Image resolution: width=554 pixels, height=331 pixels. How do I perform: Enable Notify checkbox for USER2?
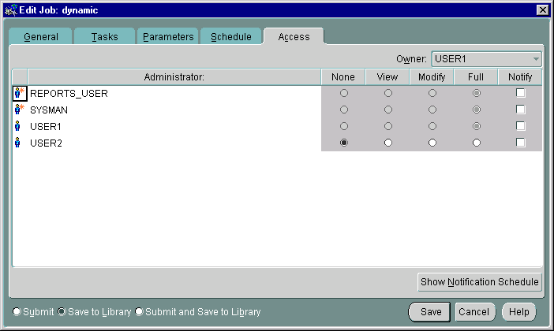point(520,143)
